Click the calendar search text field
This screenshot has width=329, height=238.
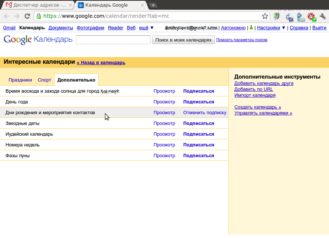point(113,40)
